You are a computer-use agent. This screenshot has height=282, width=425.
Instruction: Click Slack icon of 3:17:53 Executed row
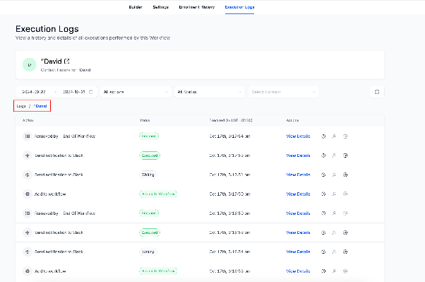point(28,155)
